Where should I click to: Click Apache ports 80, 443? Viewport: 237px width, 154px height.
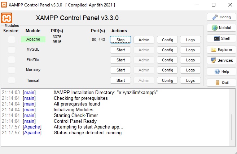[98, 39]
